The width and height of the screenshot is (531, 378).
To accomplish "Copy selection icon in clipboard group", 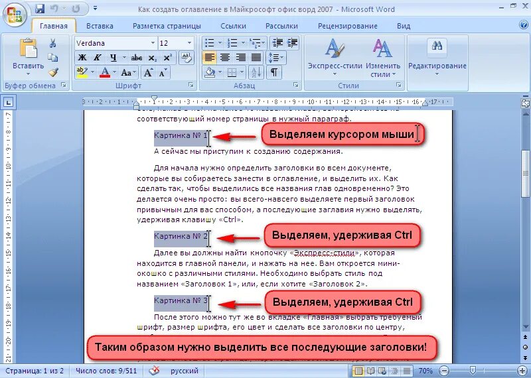I will [53, 58].
